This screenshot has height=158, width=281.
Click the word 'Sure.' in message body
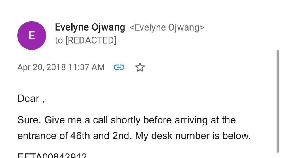coord(29,120)
